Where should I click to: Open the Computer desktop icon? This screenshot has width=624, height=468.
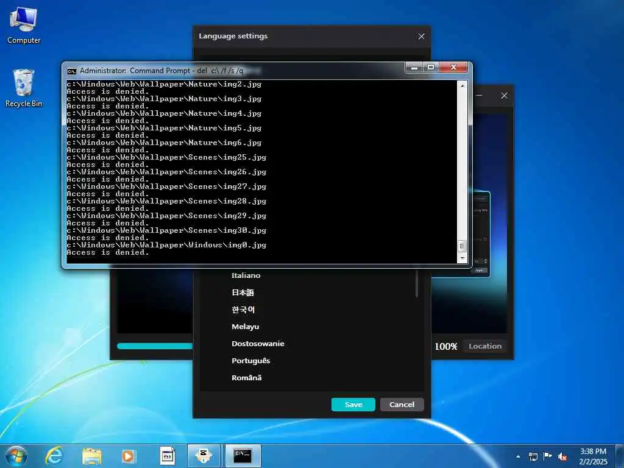pos(24,25)
